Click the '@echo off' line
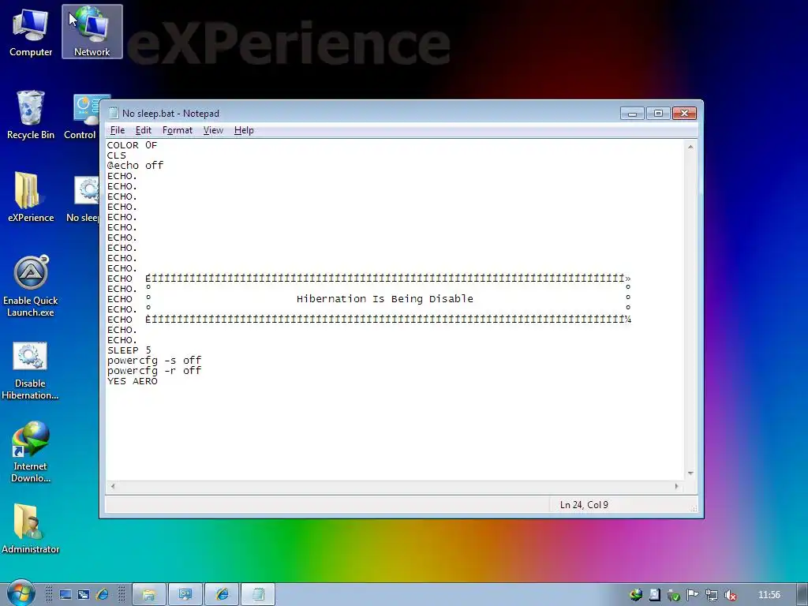 point(135,166)
